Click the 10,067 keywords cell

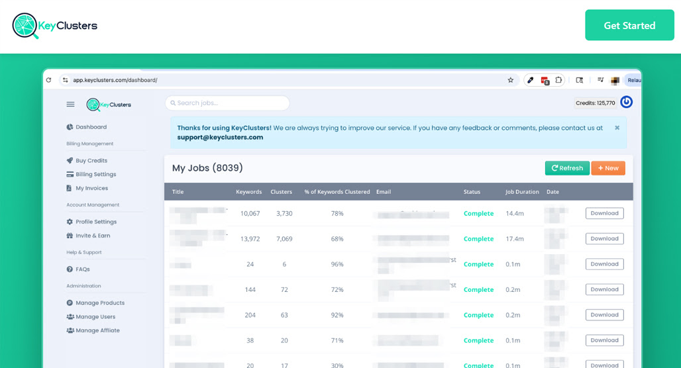[250, 214]
